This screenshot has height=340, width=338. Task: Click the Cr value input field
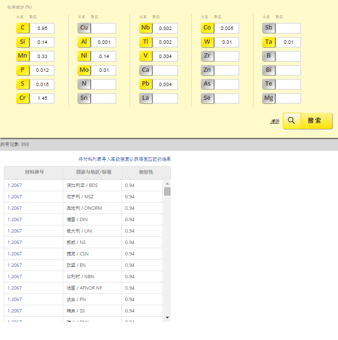pyautogui.click(x=42, y=98)
